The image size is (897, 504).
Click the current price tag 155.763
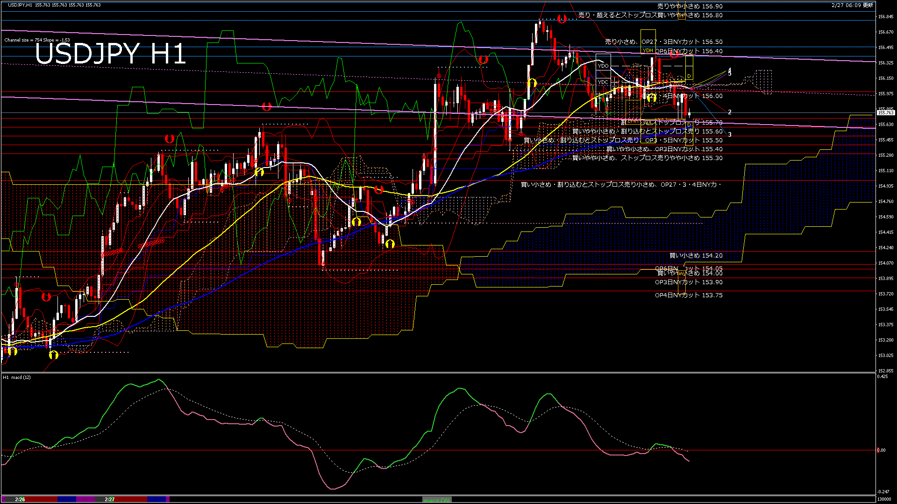point(885,112)
